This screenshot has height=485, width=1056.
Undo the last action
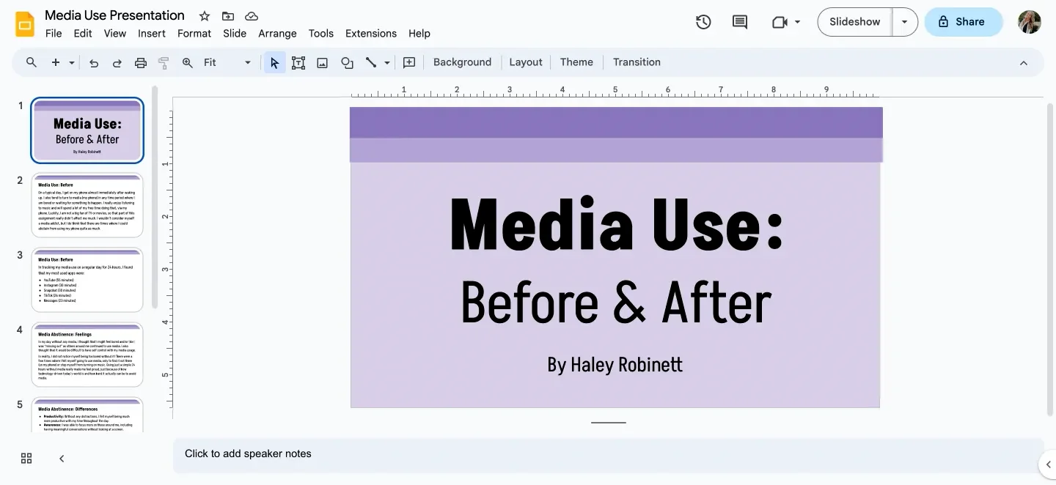pos(94,62)
